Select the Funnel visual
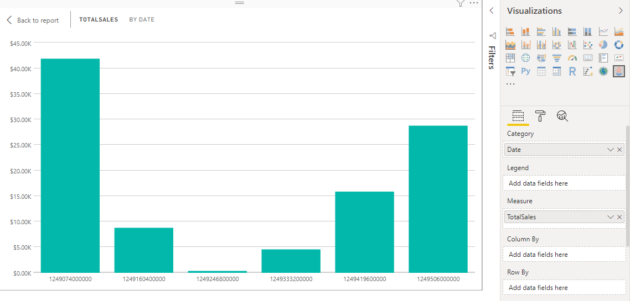630x301 pixels. (557, 58)
